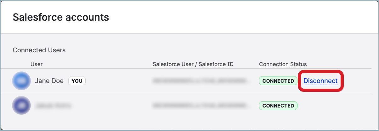Image resolution: width=379 pixels, height=131 pixels.
Task: Click the Disconnect link for Jane Doe
Action: coord(320,81)
